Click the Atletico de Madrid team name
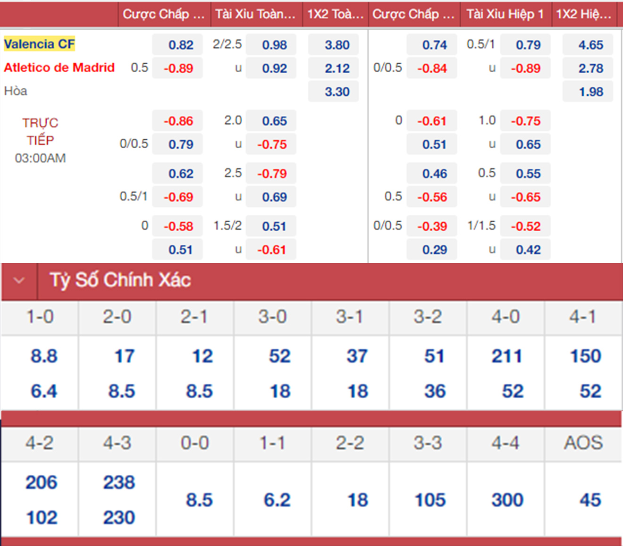 [x=59, y=67]
